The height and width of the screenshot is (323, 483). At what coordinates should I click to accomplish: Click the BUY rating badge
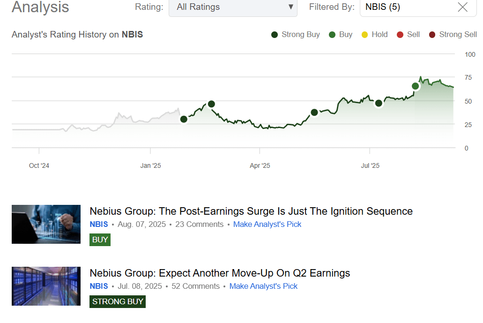(x=100, y=240)
